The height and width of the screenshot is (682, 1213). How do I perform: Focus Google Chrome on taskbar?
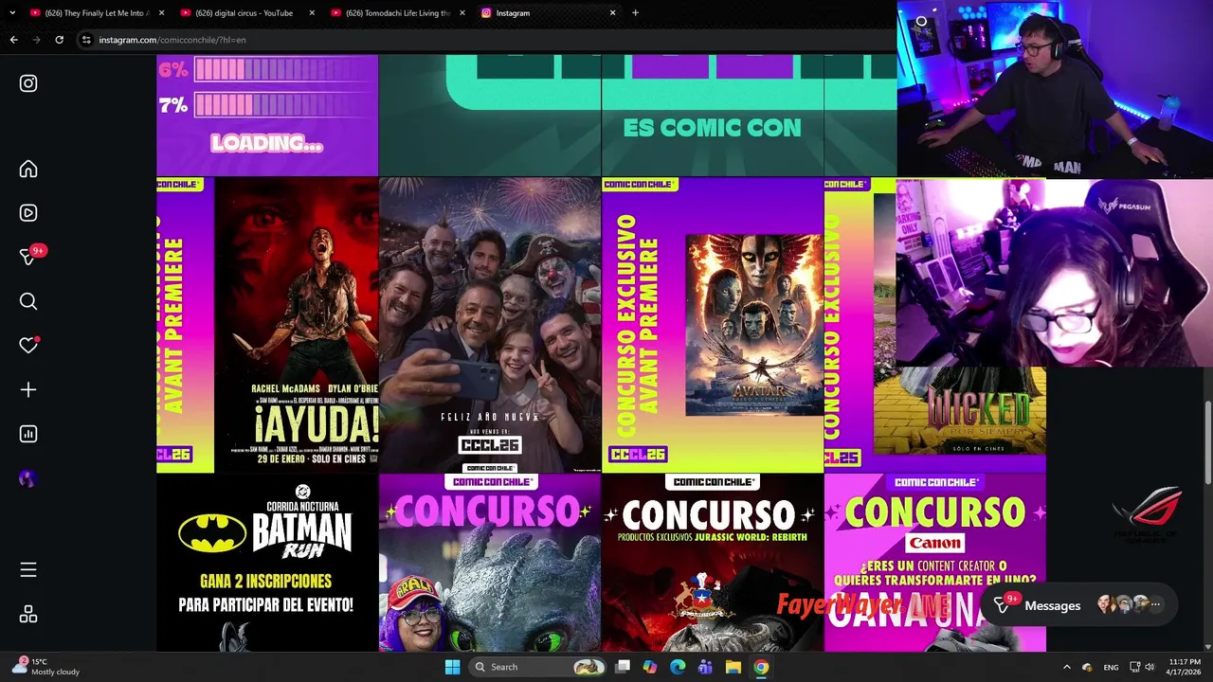tap(761, 667)
